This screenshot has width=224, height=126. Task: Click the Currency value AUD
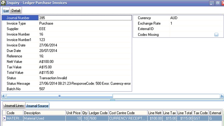pyautogui.click(x=174, y=18)
